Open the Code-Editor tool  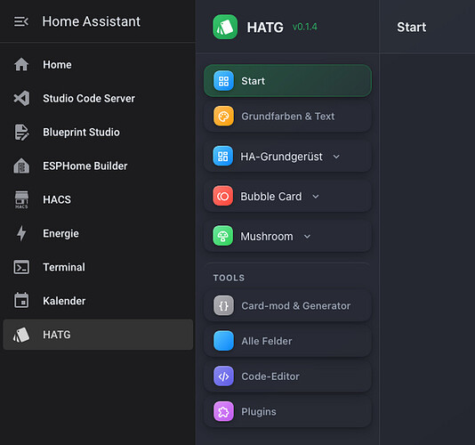pyautogui.click(x=288, y=376)
